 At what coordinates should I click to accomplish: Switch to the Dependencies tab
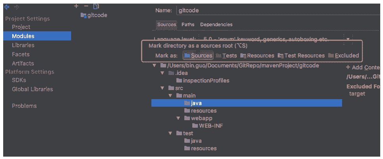(216, 25)
